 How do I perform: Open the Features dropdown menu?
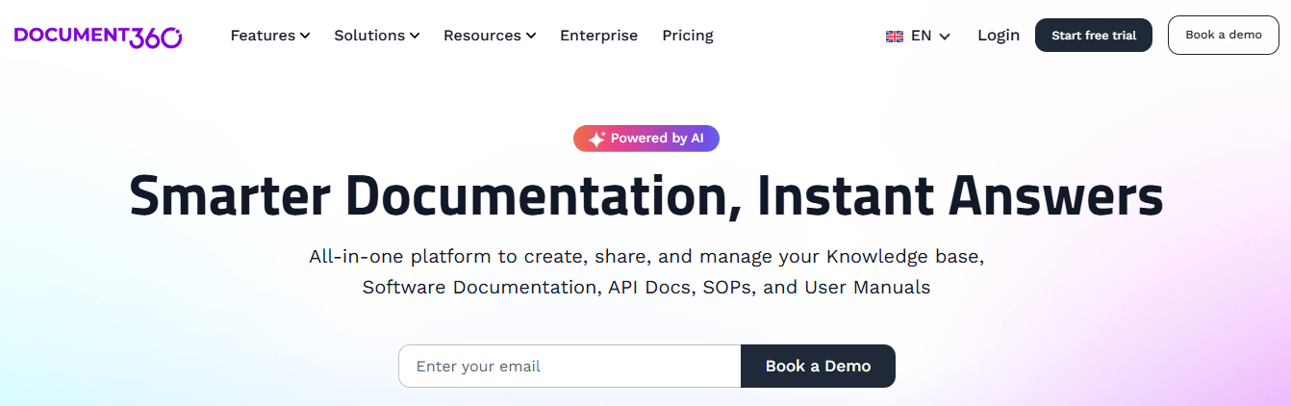click(270, 36)
